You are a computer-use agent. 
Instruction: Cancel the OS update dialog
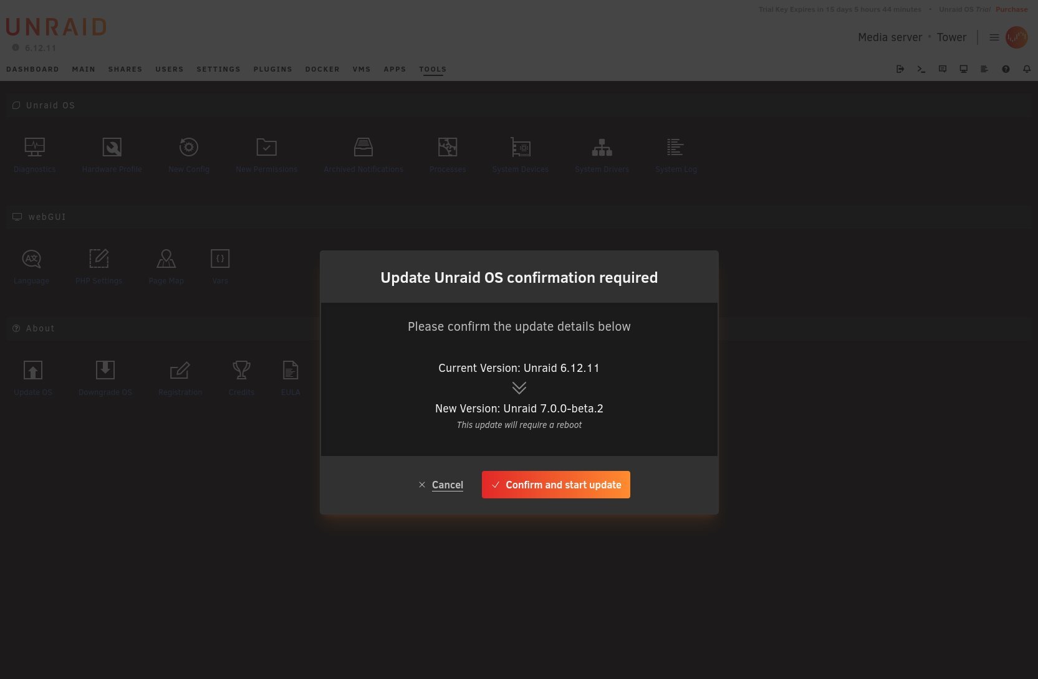pos(441,485)
